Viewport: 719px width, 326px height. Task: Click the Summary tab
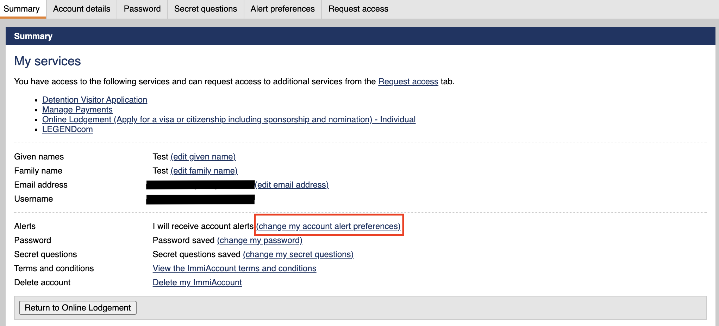(x=22, y=9)
